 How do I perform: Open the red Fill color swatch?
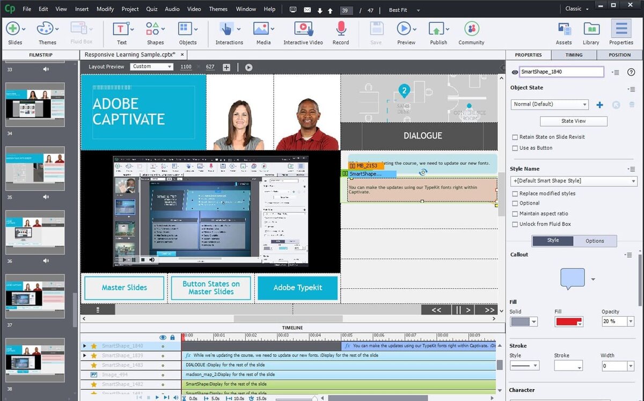coord(569,322)
